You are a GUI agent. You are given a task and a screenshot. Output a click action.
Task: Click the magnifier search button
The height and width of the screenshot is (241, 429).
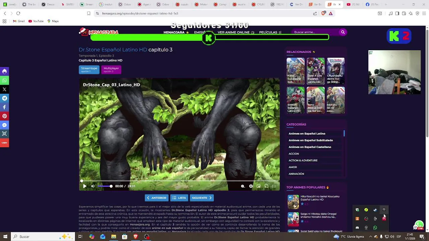click(x=343, y=32)
